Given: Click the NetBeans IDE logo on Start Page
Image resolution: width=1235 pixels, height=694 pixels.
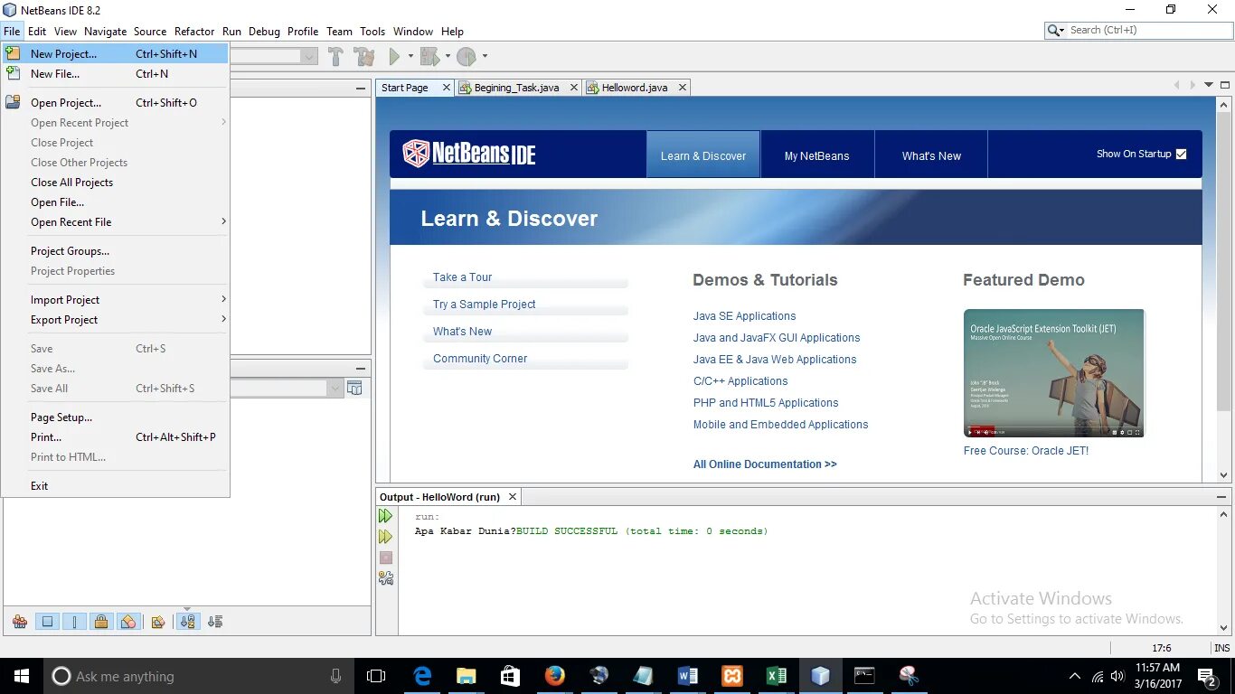Looking at the screenshot, I should click(469, 154).
